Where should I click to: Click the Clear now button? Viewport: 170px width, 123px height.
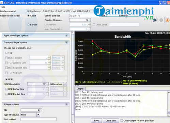pyautogui.click(x=111, y=121)
